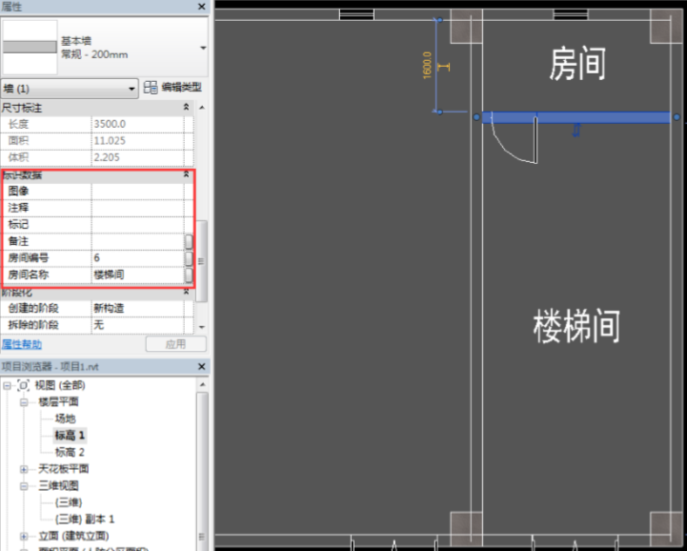Click the 图像 value field

[137, 191]
